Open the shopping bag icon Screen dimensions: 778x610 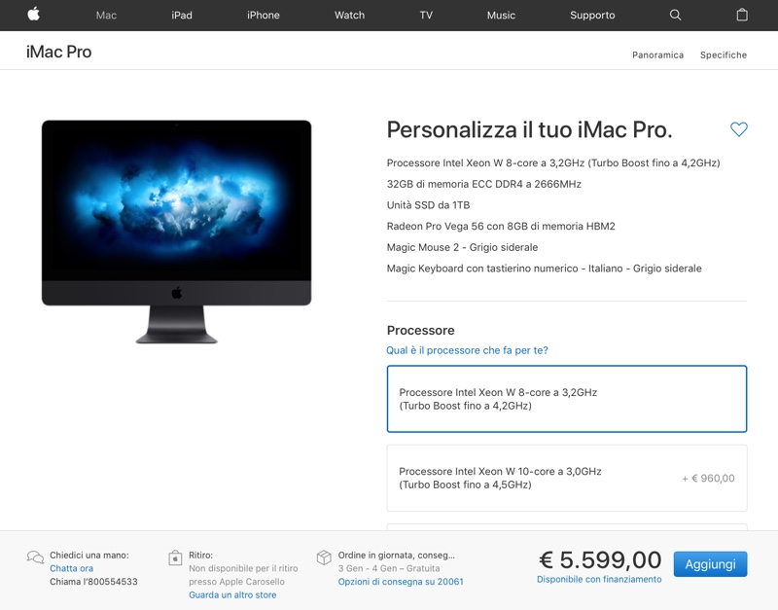742,15
